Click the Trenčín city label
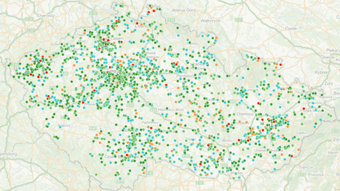 pos(305,167)
